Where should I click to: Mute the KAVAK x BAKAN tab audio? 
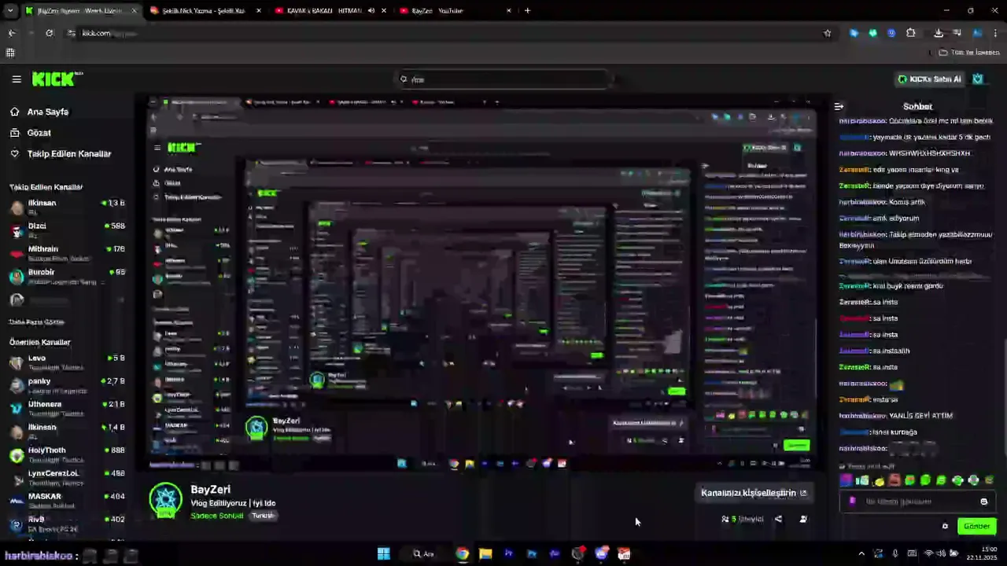click(371, 11)
